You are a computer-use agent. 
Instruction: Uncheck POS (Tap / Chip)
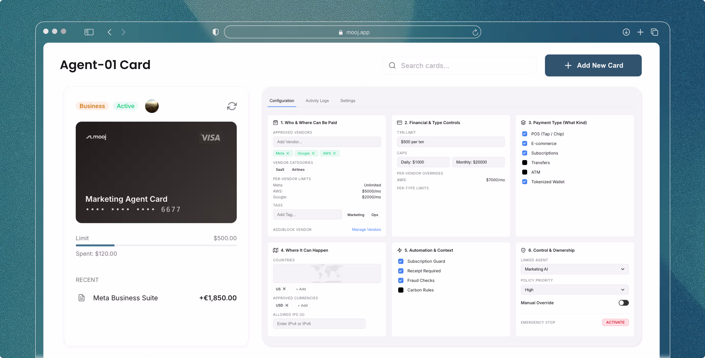click(x=525, y=134)
